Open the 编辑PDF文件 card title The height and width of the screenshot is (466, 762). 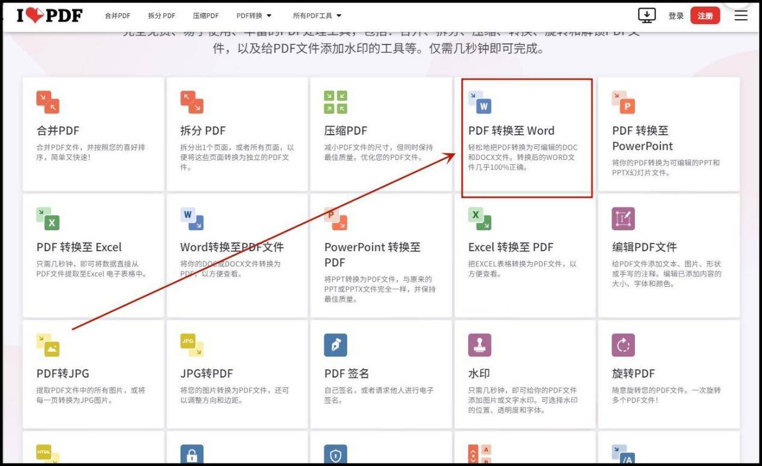coord(645,247)
